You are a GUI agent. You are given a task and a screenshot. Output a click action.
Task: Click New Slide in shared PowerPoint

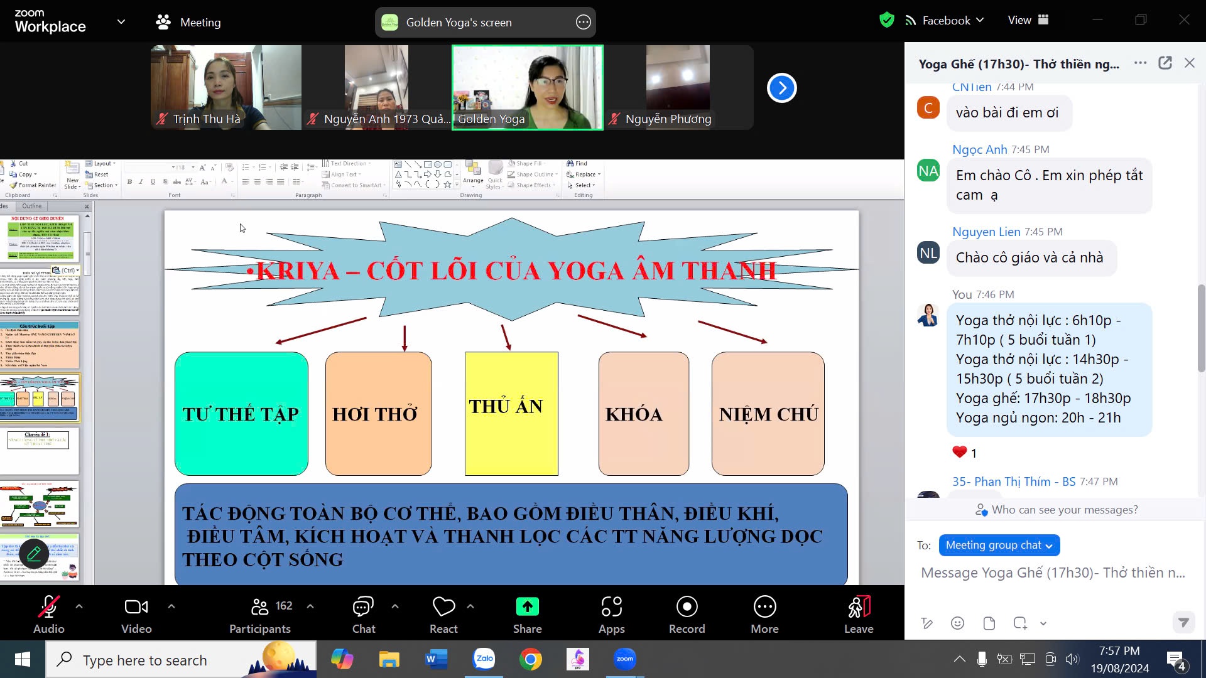(72, 176)
